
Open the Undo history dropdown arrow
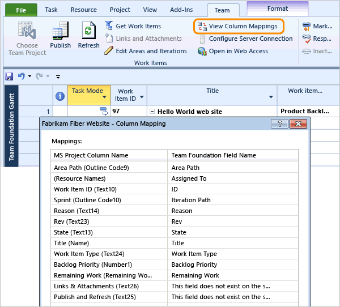[x=29, y=76]
